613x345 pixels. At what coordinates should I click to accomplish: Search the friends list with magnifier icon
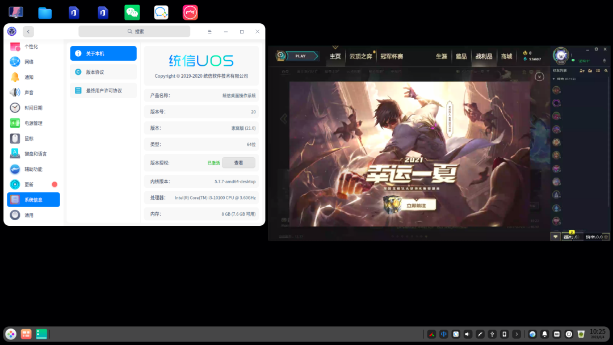click(x=606, y=71)
